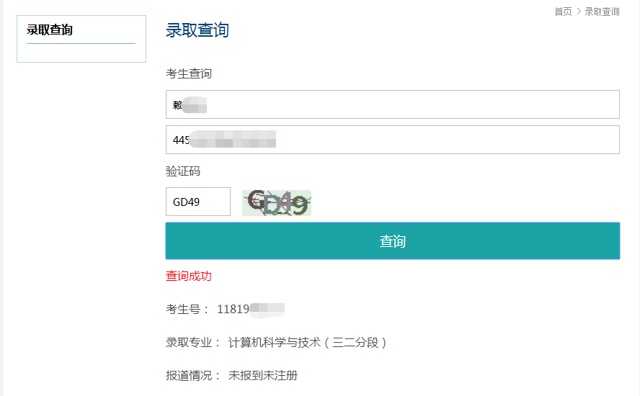640x396 pixels.
Task: Open 录取查询 in the left sidebar
Action: (50, 30)
